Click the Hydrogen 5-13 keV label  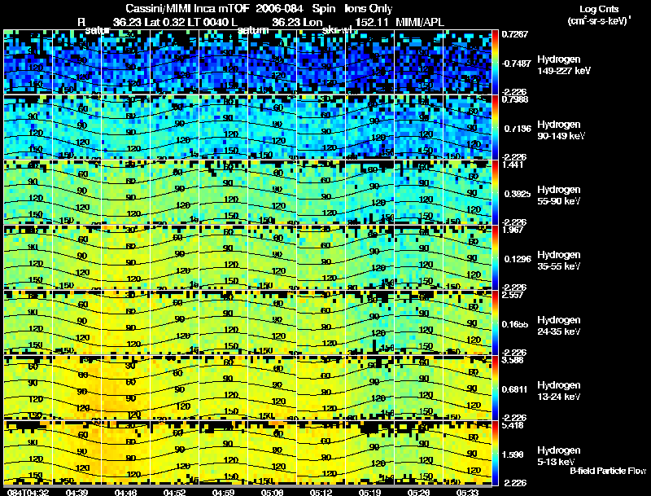[x=559, y=456]
